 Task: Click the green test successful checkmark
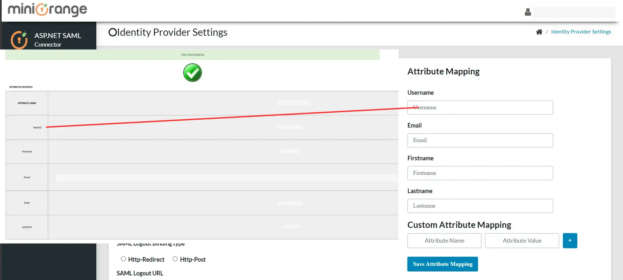pyautogui.click(x=192, y=73)
